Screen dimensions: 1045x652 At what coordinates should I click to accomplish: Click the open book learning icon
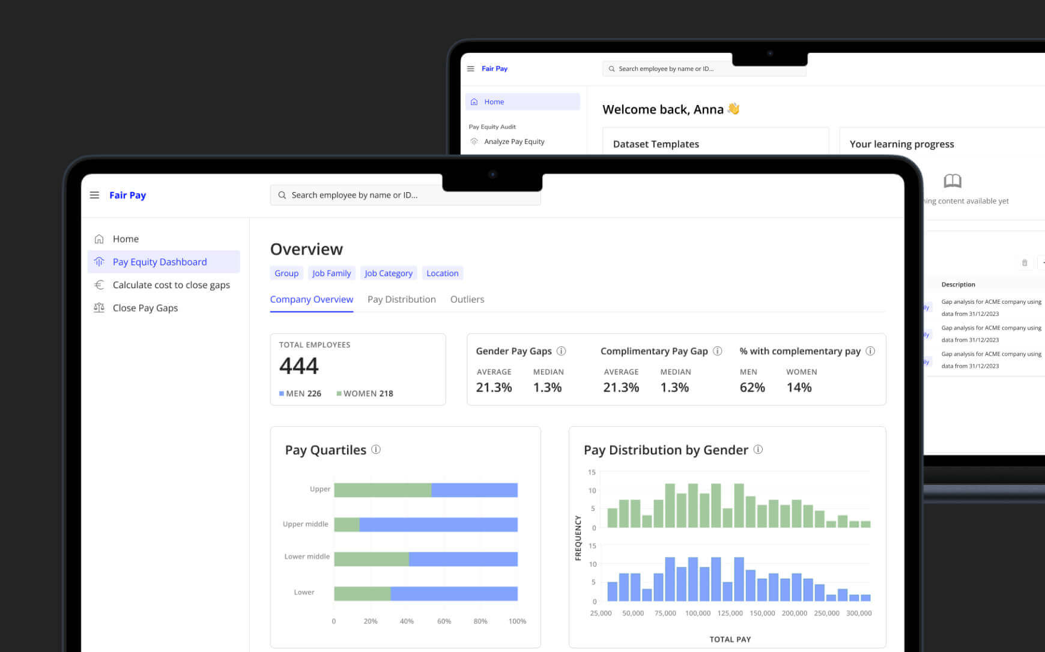pos(953,181)
